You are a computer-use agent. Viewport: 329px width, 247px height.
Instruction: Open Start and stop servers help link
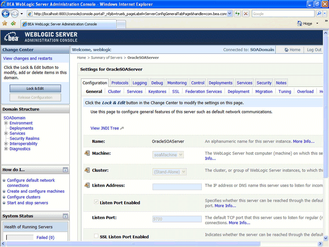[28, 203]
